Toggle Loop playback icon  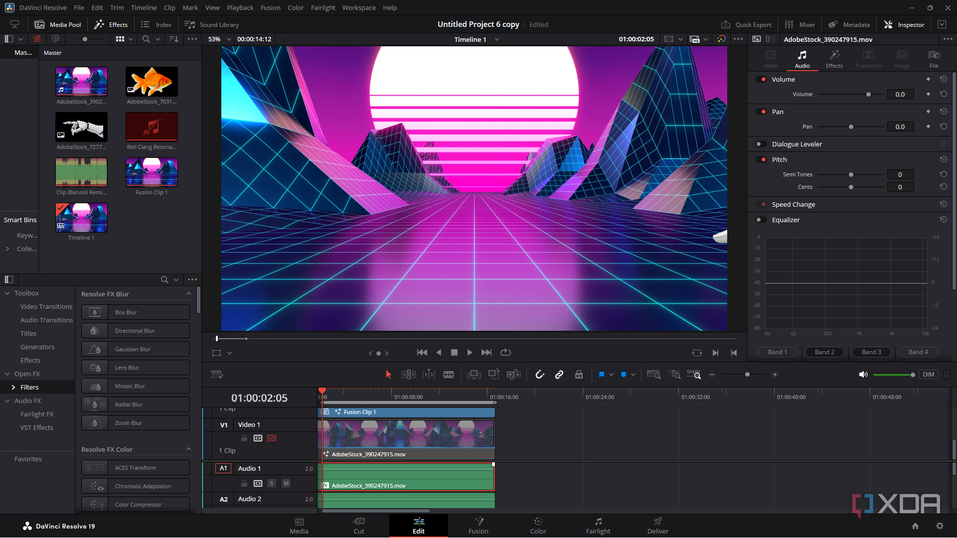coord(505,353)
